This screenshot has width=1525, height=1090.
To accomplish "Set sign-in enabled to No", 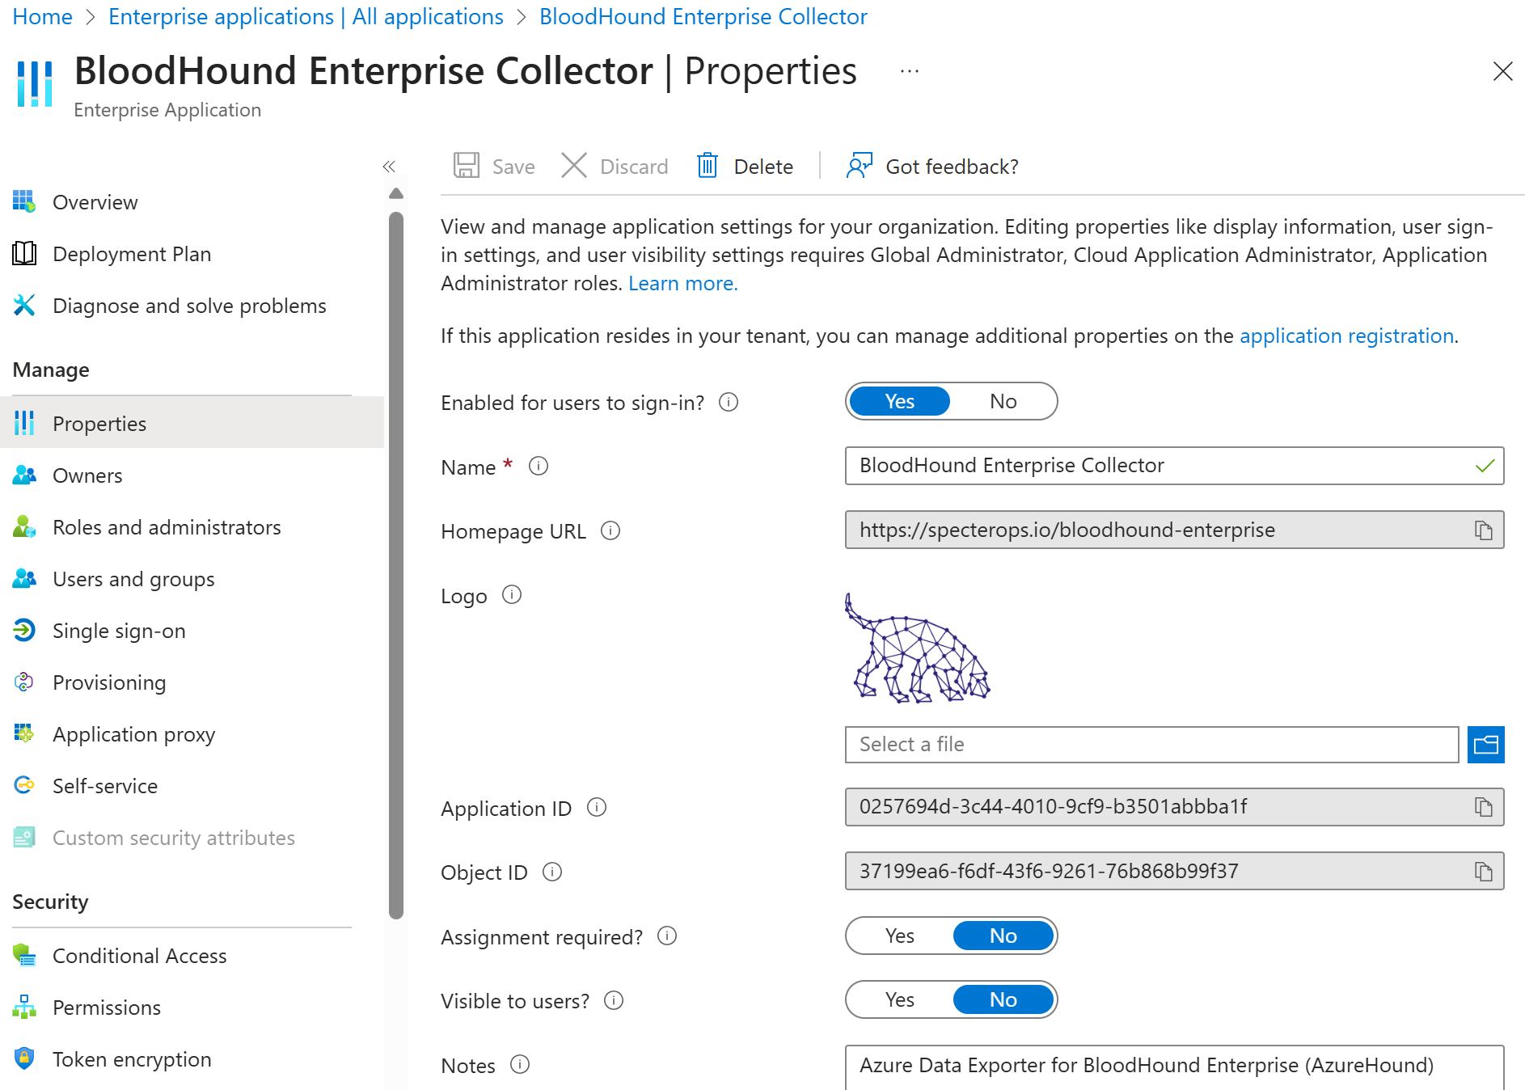I will (x=1003, y=401).
